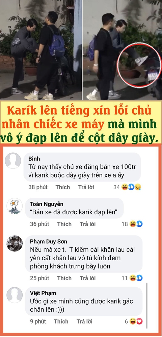Click Trả lời under Bình's comment

click(x=86, y=187)
